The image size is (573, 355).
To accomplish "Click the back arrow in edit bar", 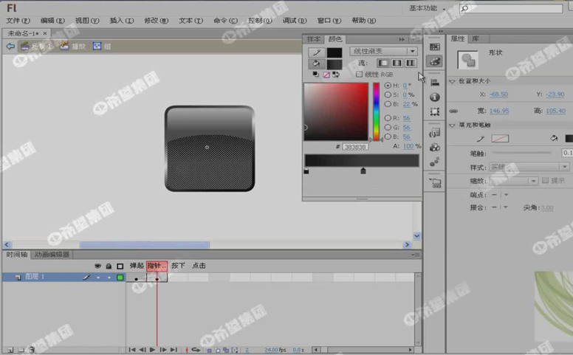I will [x=10, y=46].
